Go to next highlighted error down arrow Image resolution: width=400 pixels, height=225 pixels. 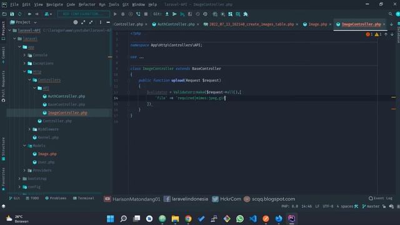point(392,34)
